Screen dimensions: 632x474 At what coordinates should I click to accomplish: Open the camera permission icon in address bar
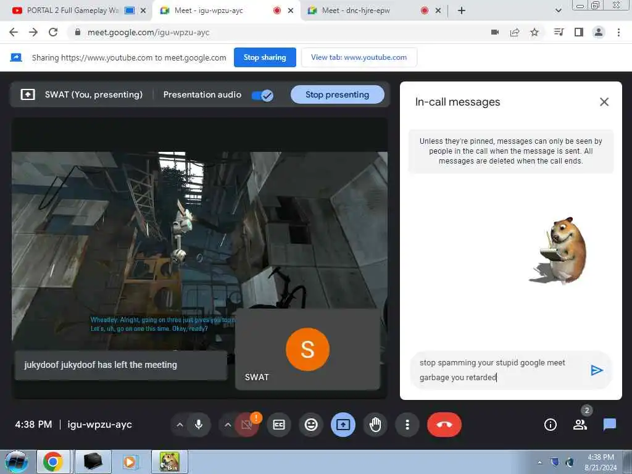click(495, 32)
